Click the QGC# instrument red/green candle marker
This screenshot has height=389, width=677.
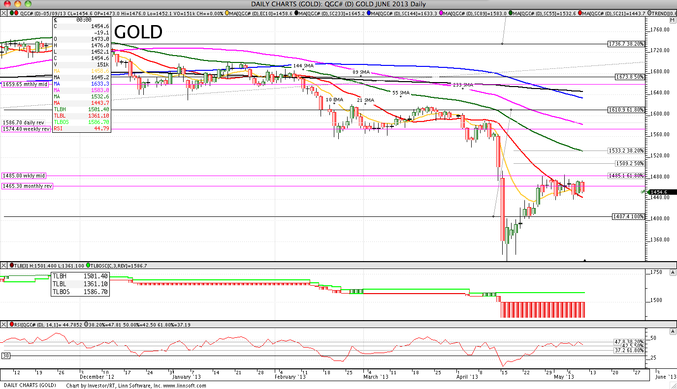coord(14,13)
